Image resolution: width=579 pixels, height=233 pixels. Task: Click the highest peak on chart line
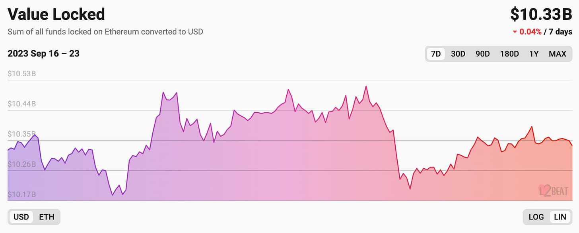pyautogui.click(x=366, y=86)
